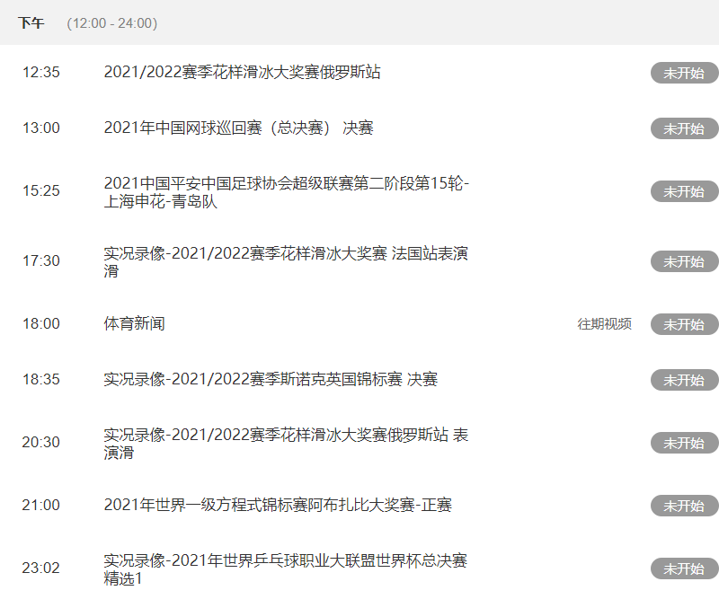Select 2021/2022赛季花样滑冰大奖赛俄罗斯站 program title

tap(242, 72)
